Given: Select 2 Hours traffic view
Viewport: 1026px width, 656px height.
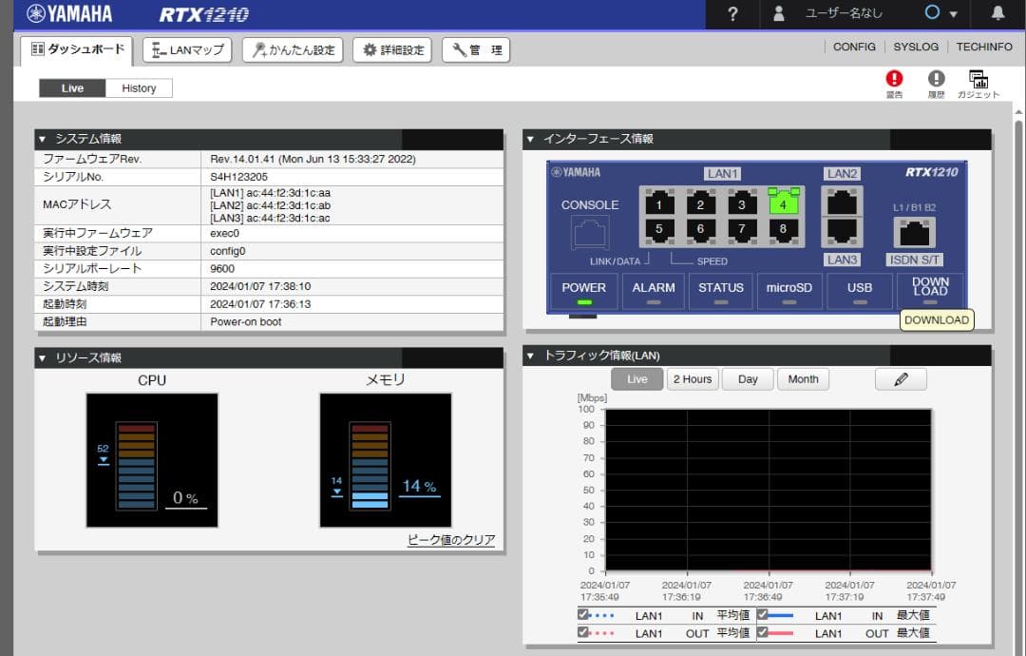Looking at the screenshot, I should (x=693, y=379).
